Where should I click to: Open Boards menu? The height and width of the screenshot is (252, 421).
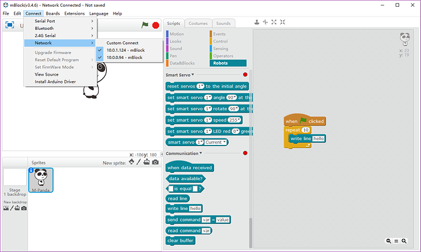[52, 13]
